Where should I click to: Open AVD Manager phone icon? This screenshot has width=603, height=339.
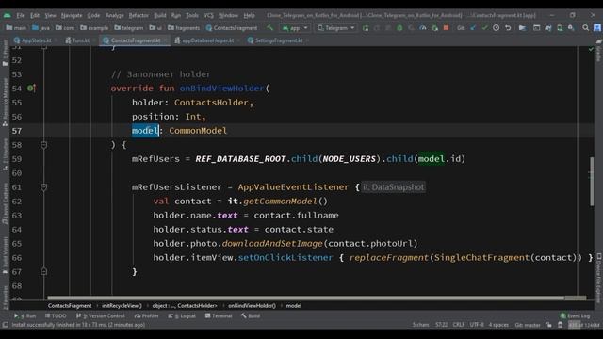pos(560,28)
